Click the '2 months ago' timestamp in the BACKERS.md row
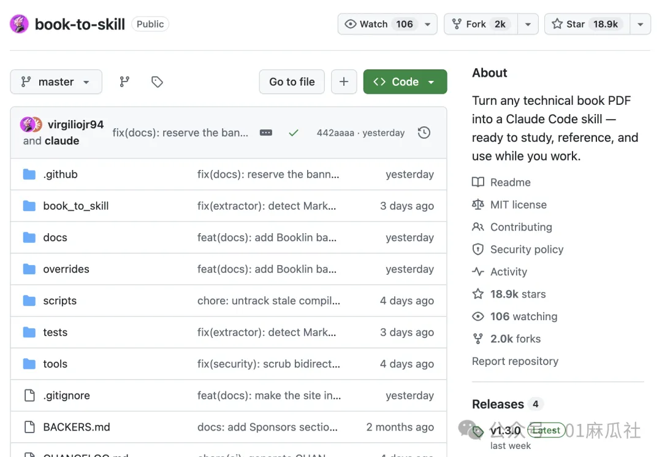This screenshot has width=662, height=457. [400, 427]
